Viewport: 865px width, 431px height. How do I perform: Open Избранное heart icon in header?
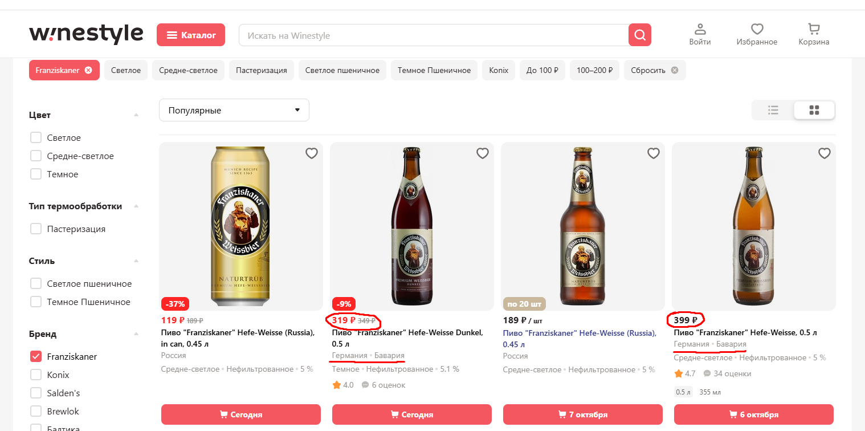[x=757, y=35]
